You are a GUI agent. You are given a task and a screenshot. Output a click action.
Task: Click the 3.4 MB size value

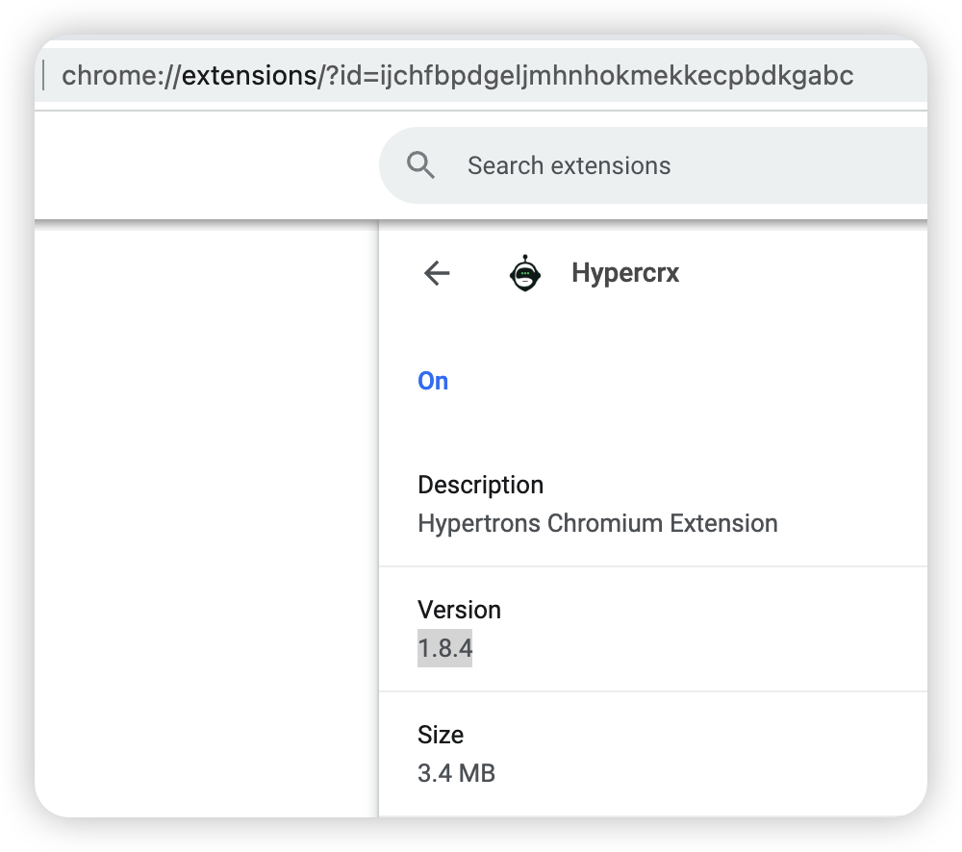click(456, 773)
